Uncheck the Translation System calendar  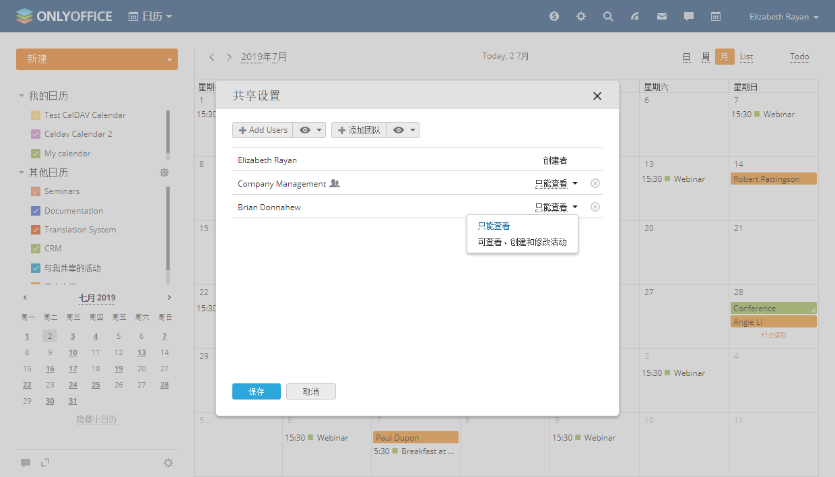tap(36, 230)
